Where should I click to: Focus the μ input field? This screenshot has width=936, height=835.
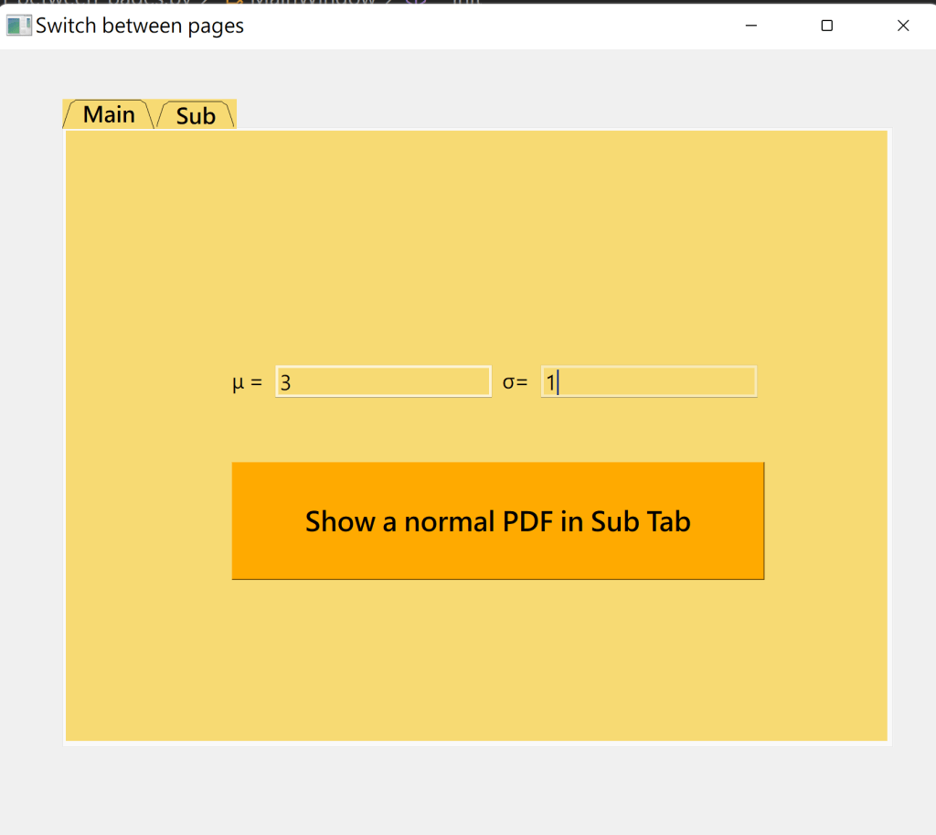click(383, 382)
